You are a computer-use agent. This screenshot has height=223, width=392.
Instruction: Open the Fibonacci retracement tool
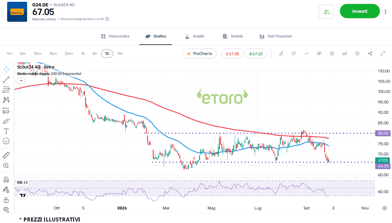(6, 90)
